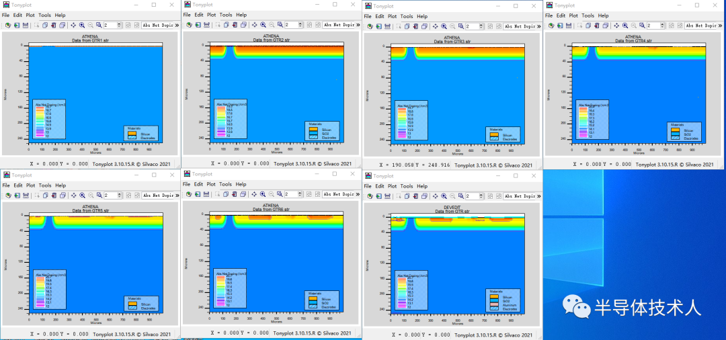Click the zoom in magnifier in GTR5 window

(x=82, y=196)
